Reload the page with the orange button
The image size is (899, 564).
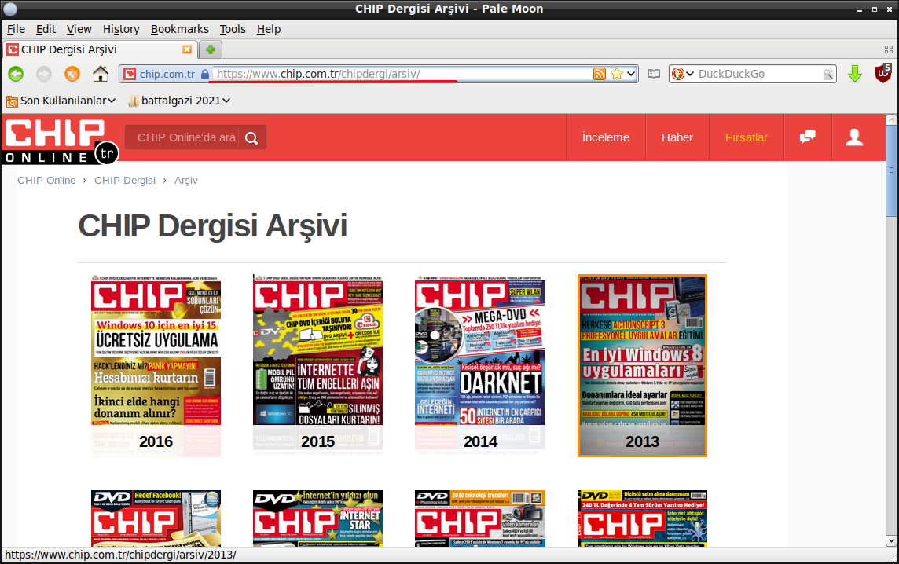click(x=72, y=74)
